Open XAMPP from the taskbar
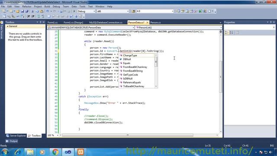 pos(81,152)
